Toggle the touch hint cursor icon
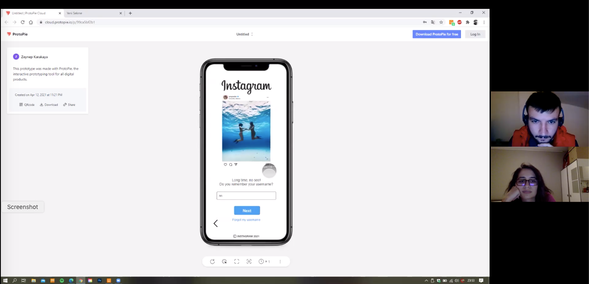The width and height of the screenshot is (589, 284). [x=225, y=262]
